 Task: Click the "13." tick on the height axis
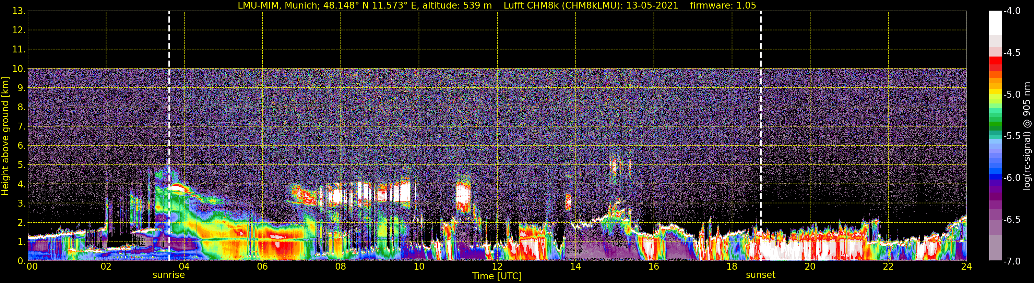coord(19,11)
